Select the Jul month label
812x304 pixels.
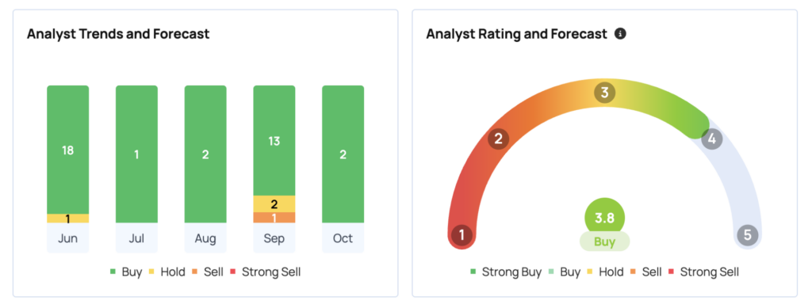coord(136,238)
